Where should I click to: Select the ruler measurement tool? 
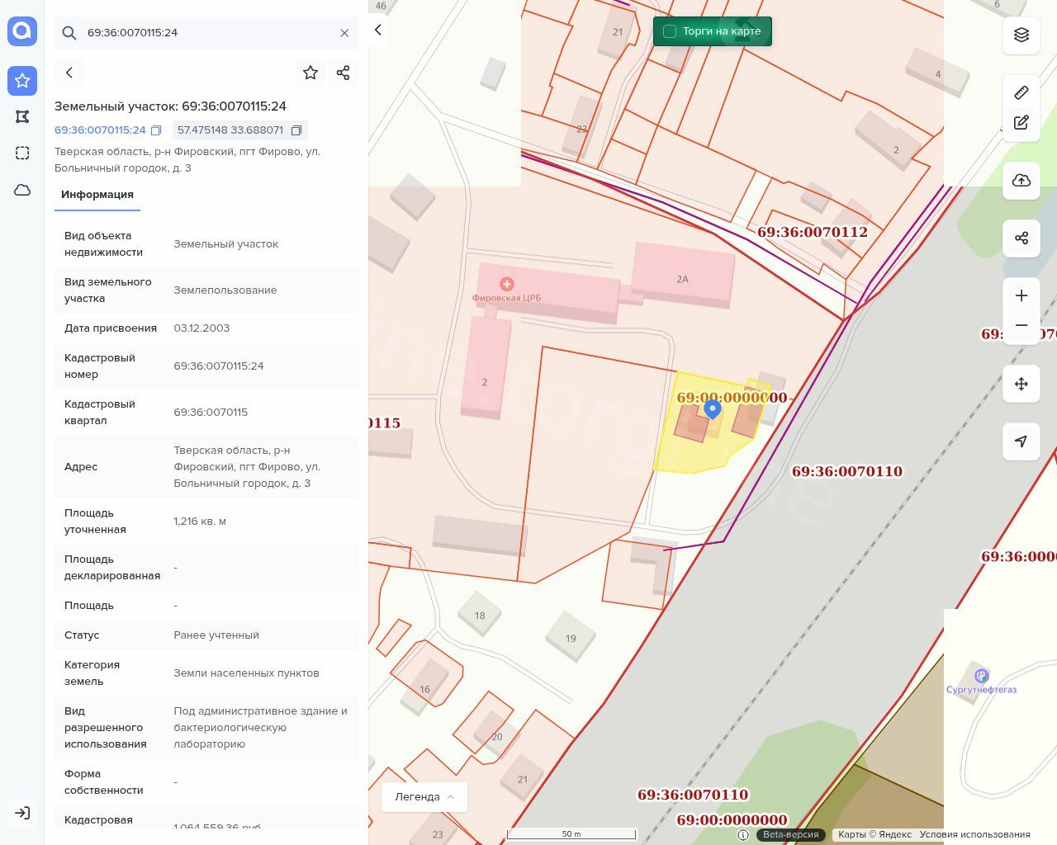coord(1021,92)
